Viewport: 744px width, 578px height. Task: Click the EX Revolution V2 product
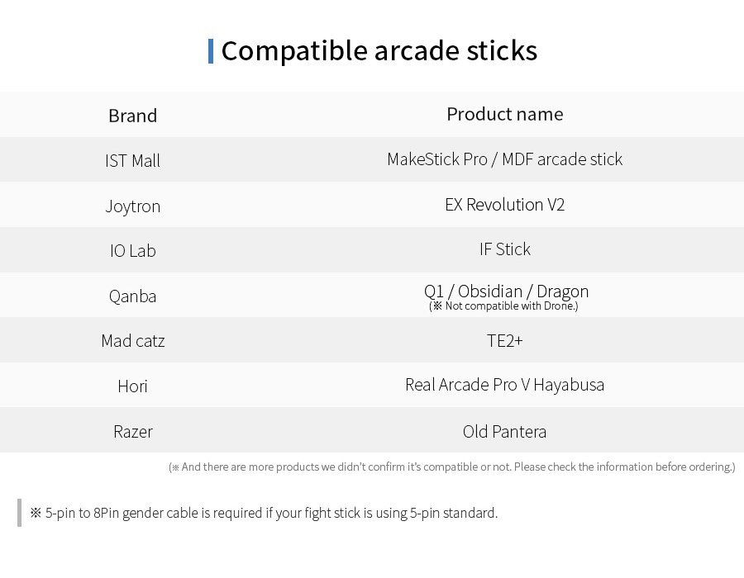point(505,205)
